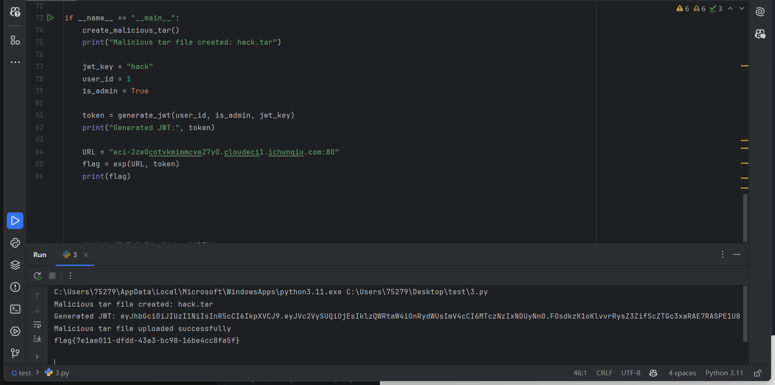Viewport: 775px width, 385px height.
Task: Open the AI swirl icon in right sidebar
Action: click(x=760, y=12)
